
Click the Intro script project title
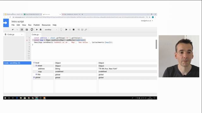(x=18, y=22)
